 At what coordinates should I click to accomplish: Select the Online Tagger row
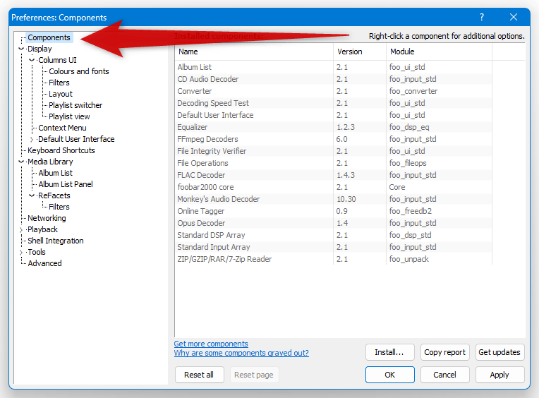334,212
